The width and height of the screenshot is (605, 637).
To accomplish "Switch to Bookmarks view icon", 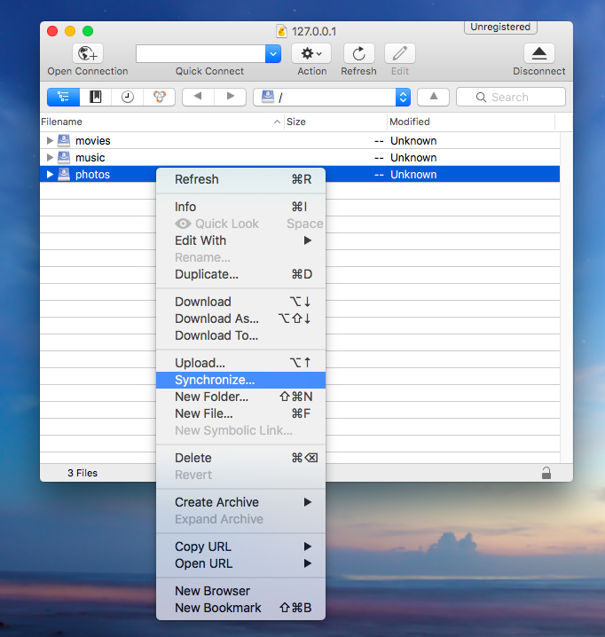I will coord(96,97).
